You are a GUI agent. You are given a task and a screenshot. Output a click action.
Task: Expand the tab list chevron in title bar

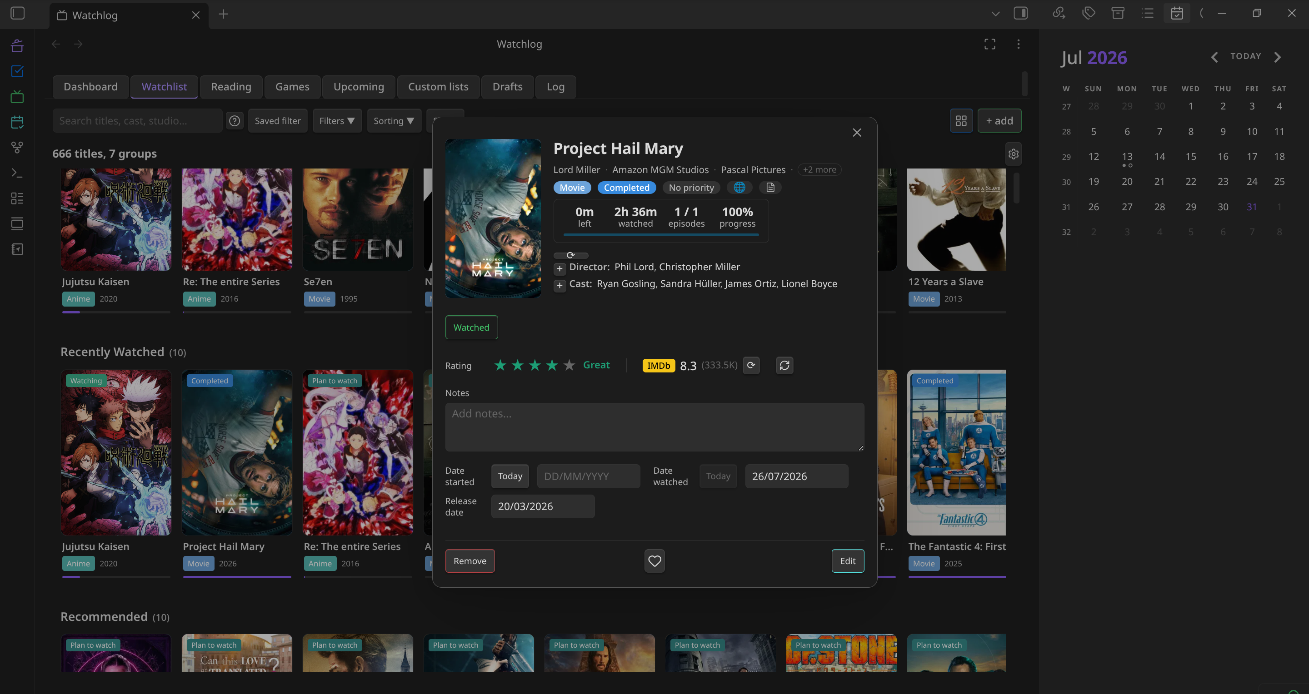995,14
